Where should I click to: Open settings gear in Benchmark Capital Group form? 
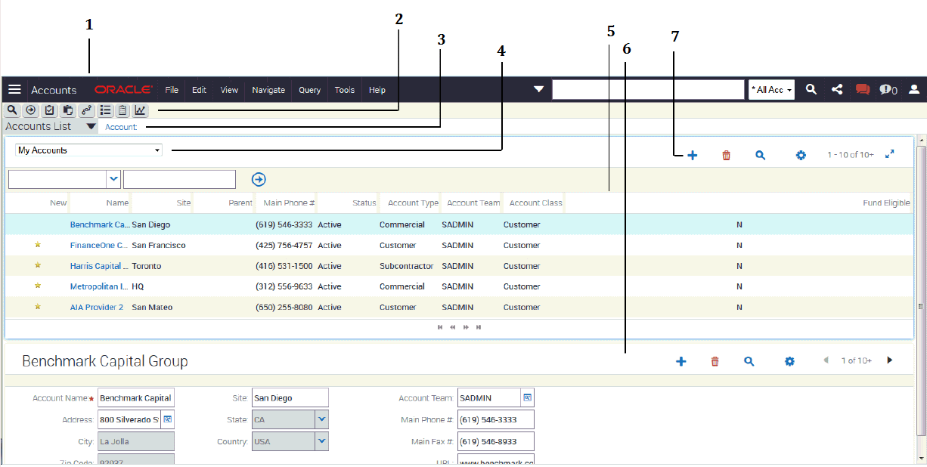(789, 361)
